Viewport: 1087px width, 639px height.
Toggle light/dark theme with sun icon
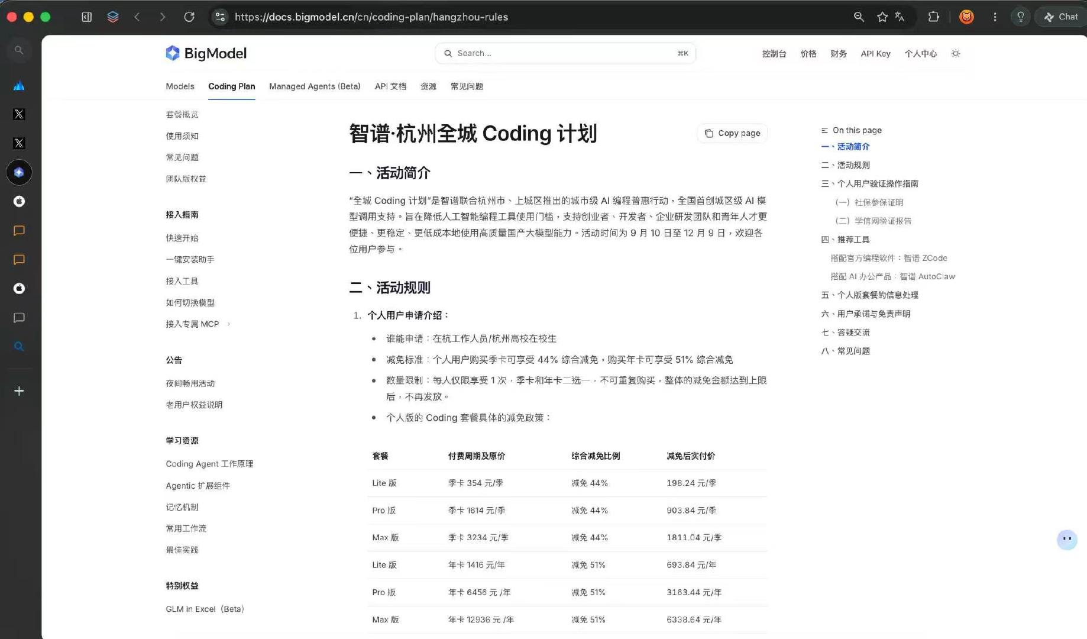pyautogui.click(x=956, y=54)
